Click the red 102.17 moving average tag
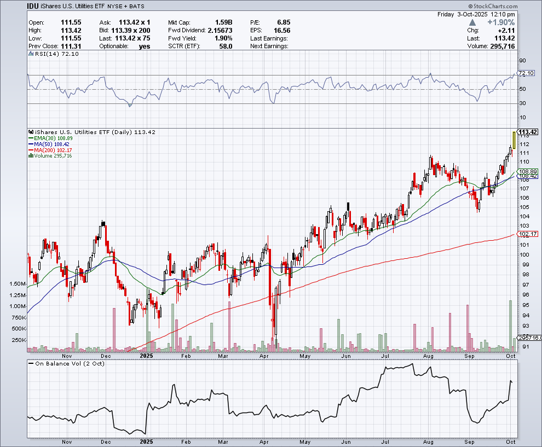Image resolution: width=542 pixels, height=447 pixels. pyautogui.click(x=527, y=234)
